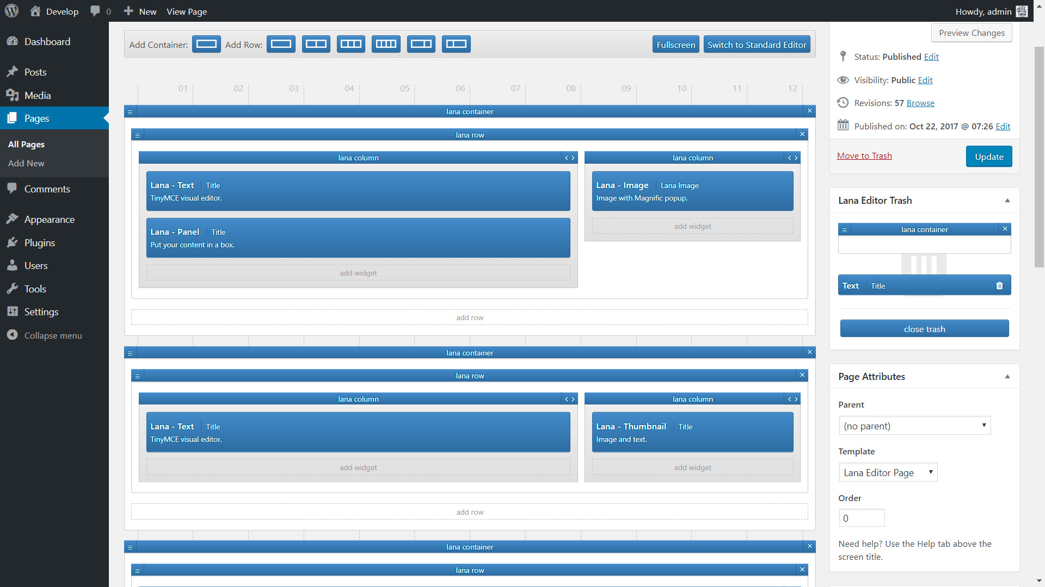Open the Appearance menu
Image resolution: width=1045 pixels, height=587 pixels.
(x=49, y=219)
